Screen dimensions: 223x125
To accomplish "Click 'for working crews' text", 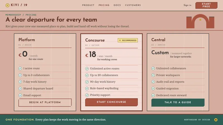I will [x=107, y=59].
